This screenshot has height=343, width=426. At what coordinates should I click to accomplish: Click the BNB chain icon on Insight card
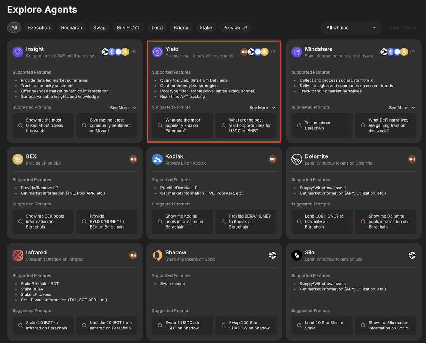125,52
